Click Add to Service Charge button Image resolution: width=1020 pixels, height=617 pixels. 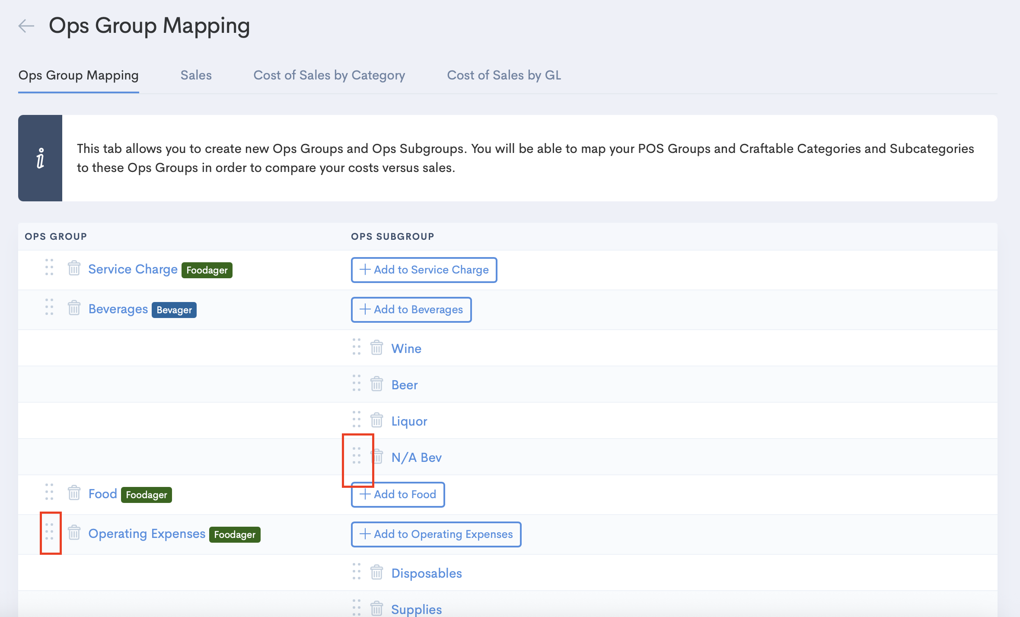pyautogui.click(x=424, y=270)
